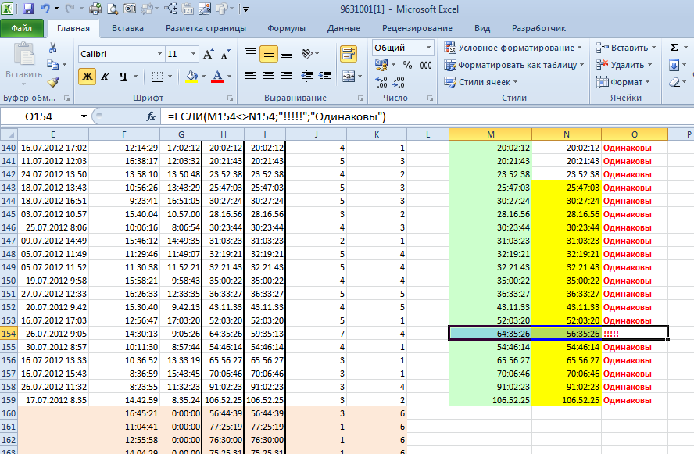
Task: Open Customize Quick Access Toolbar dropdown
Action: click(245, 9)
